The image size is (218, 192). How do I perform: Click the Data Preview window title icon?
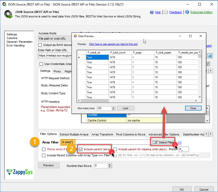[75, 36]
